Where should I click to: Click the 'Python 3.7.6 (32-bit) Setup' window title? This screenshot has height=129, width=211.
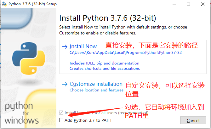32,4
